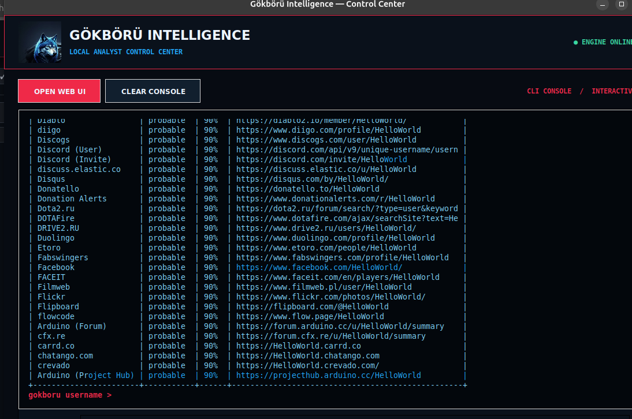Viewport: 632px width, 419px height.
Task: Click the wolf logo image
Action: (40, 42)
